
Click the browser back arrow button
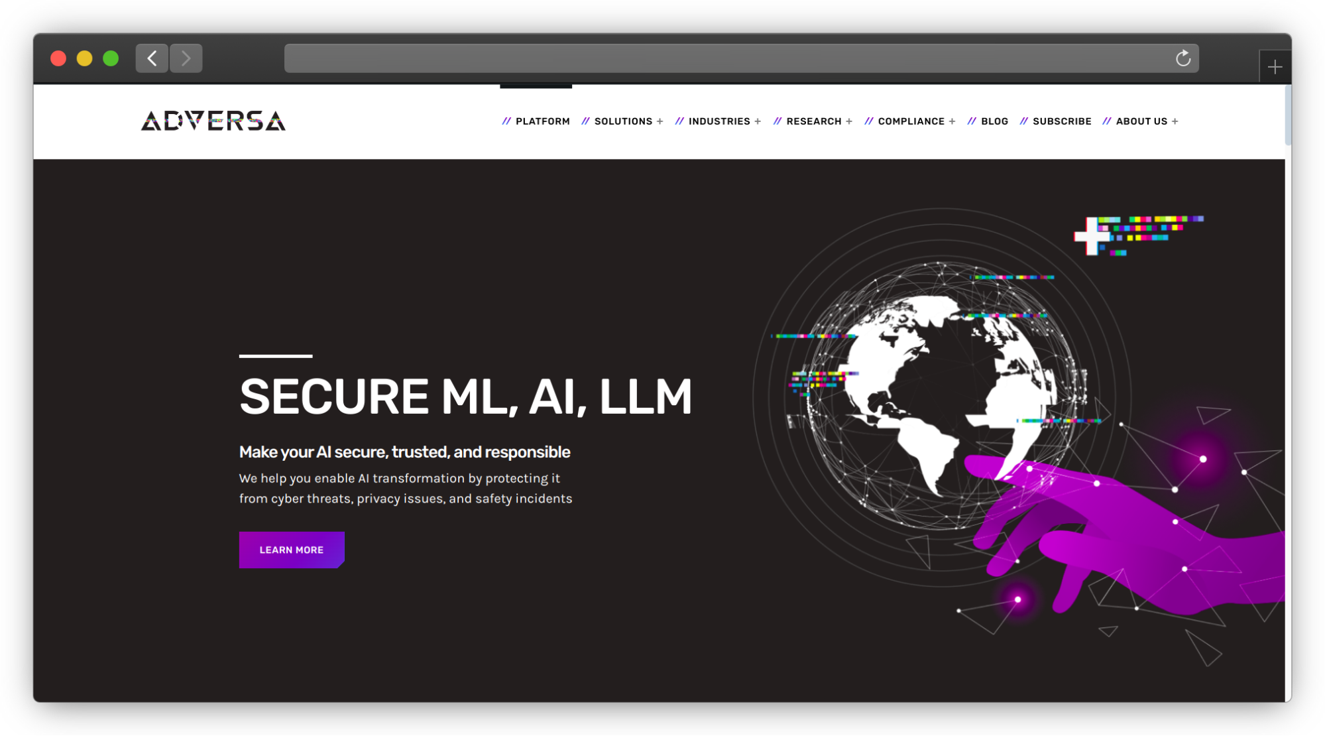pyautogui.click(x=152, y=58)
